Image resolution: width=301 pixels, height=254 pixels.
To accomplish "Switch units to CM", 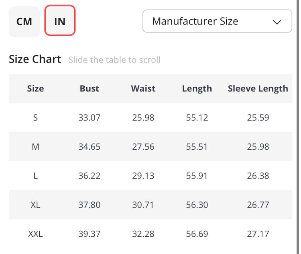I will click(24, 22).
